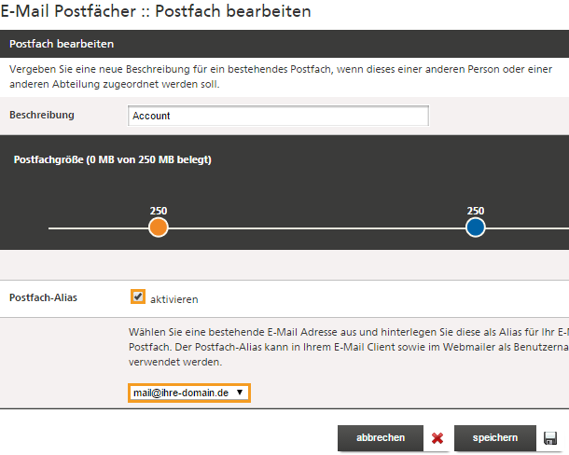Click the 'Postfachgröße (0 MB von 250 MB belegt)' text
The image size is (569, 455).
(x=113, y=159)
